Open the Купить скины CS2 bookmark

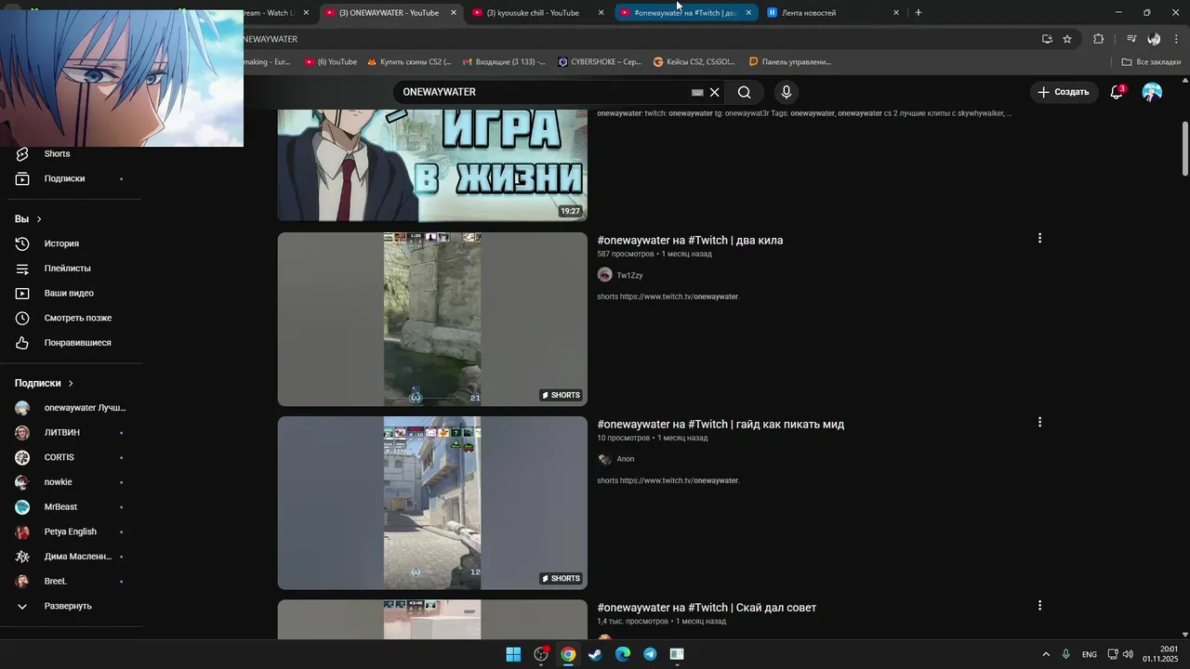tap(409, 62)
